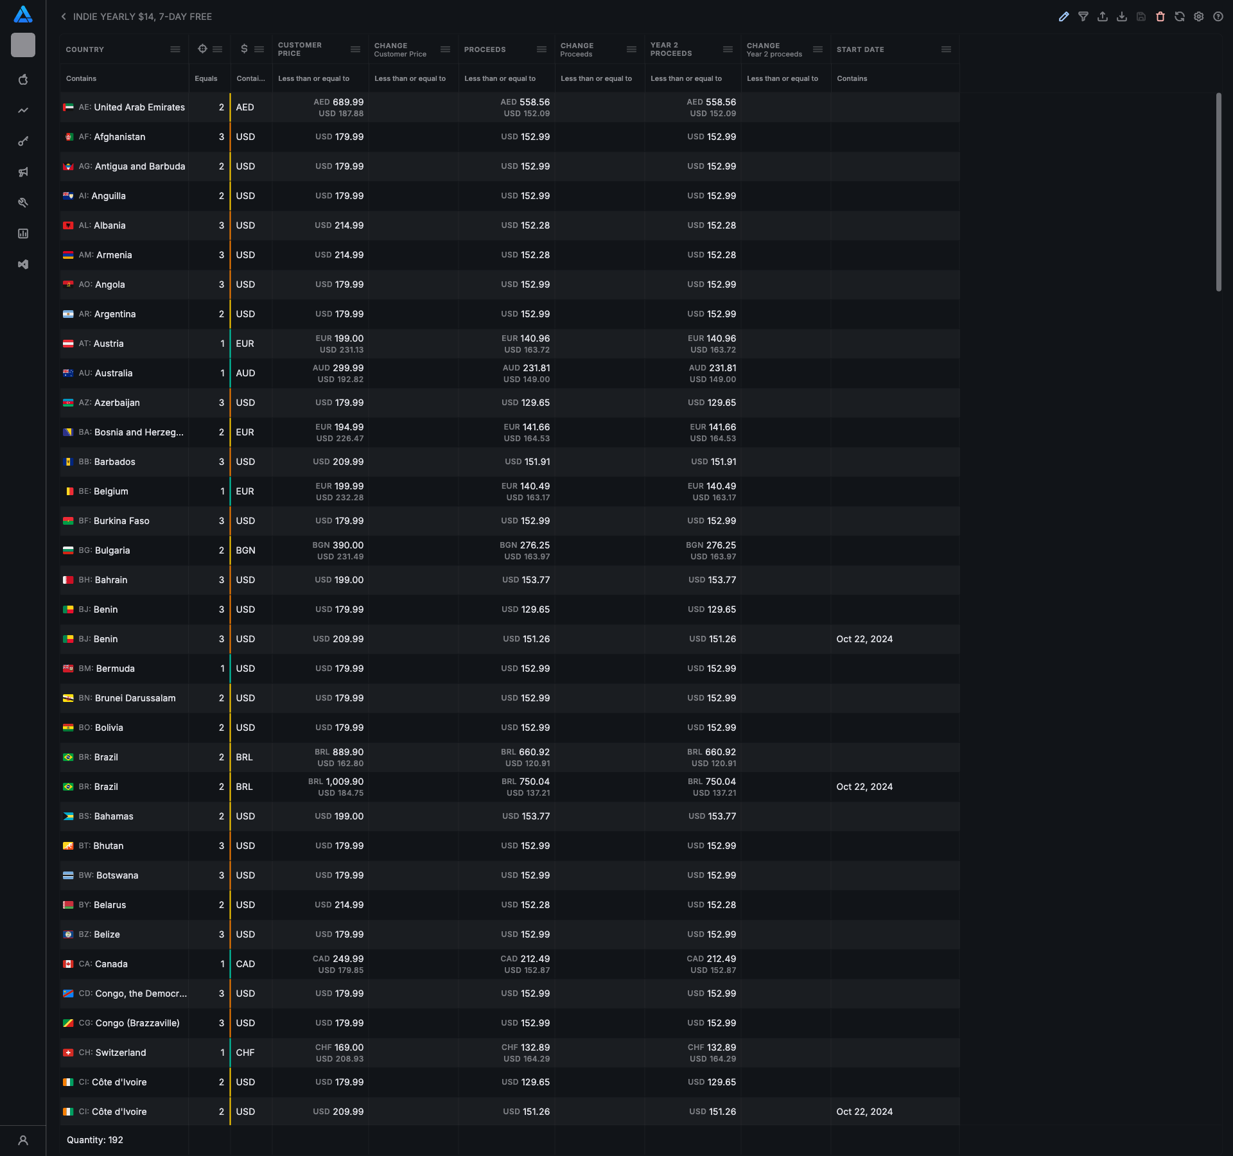Image resolution: width=1233 pixels, height=1156 pixels.
Task: Open the Customer Price column menu
Action: click(355, 49)
